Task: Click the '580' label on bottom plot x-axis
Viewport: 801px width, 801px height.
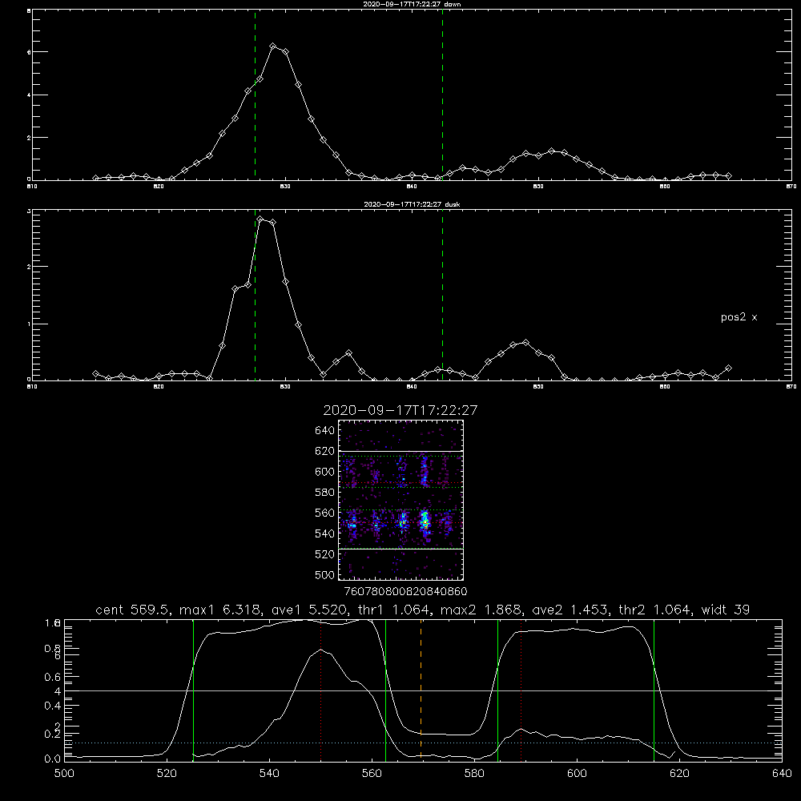Action: (x=474, y=774)
